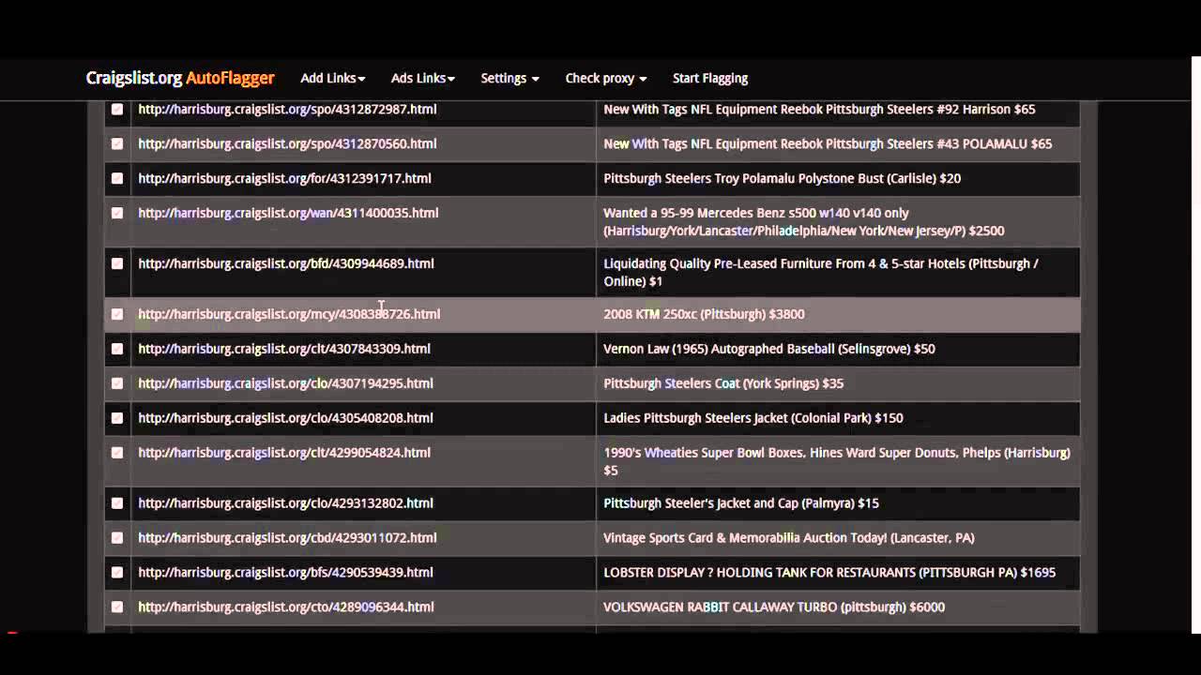This screenshot has width=1201, height=675.
Task: Open link harrisburg.craigslist.org/spo/4312872987.html
Action: point(287,110)
